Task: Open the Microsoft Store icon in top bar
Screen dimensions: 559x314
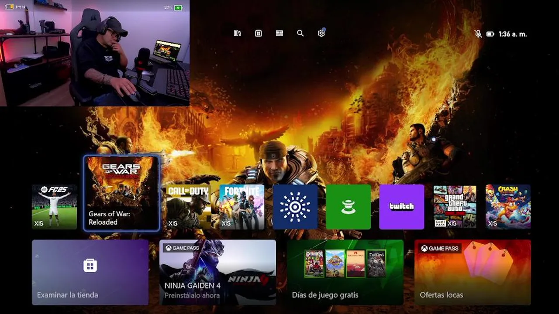Action: [x=259, y=33]
